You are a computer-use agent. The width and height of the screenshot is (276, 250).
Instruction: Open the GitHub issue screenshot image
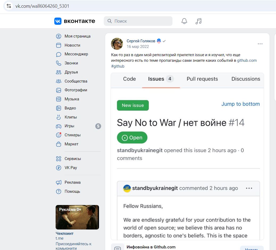tap(187, 156)
